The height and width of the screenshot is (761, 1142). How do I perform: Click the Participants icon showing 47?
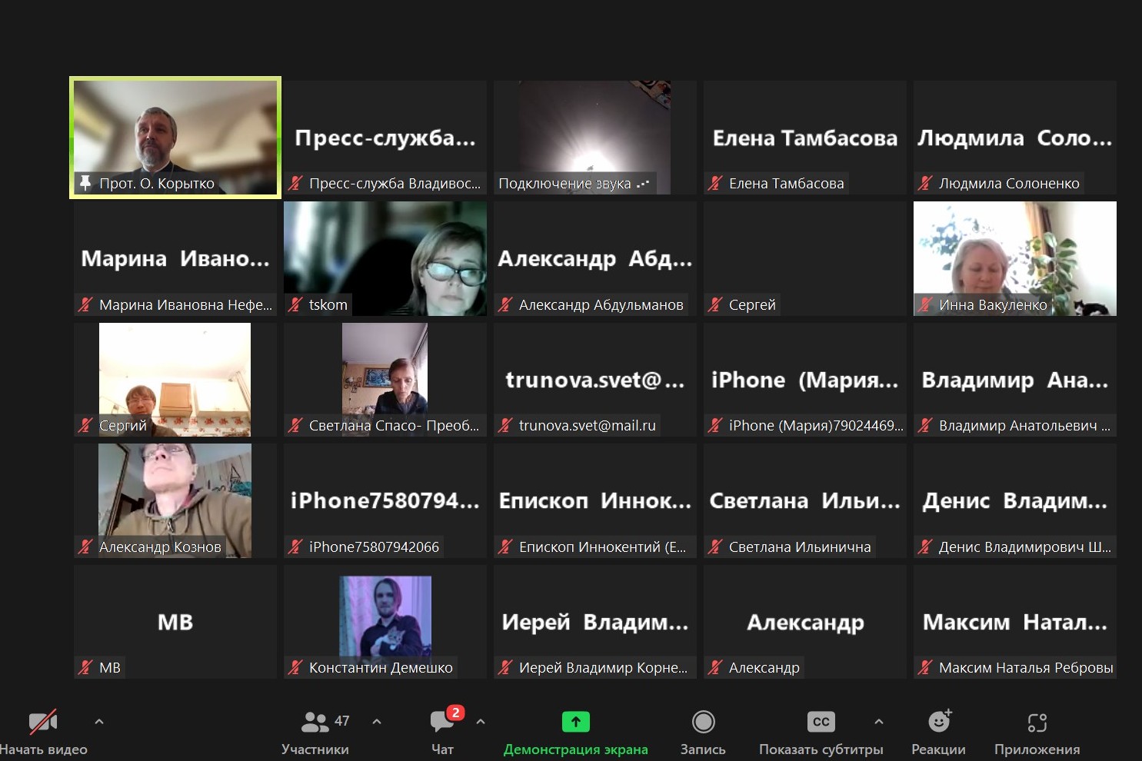click(x=315, y=722)
